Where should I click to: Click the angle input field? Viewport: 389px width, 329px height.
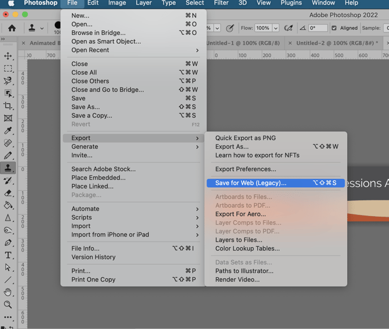(318, 28)
